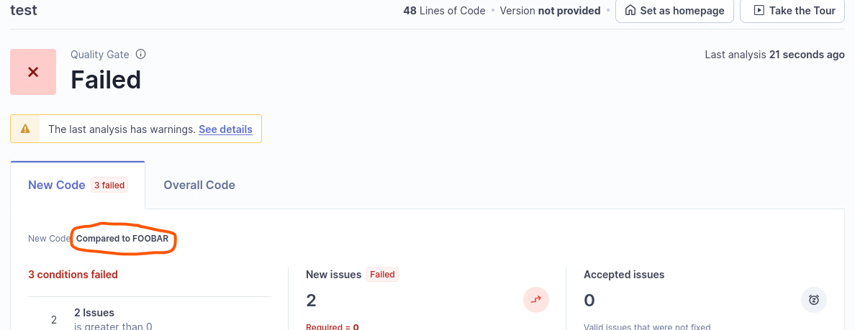Open the See details warnings link
Viewport: 855px width, 330px height.
pyautogui.click(x=225, y=129)
